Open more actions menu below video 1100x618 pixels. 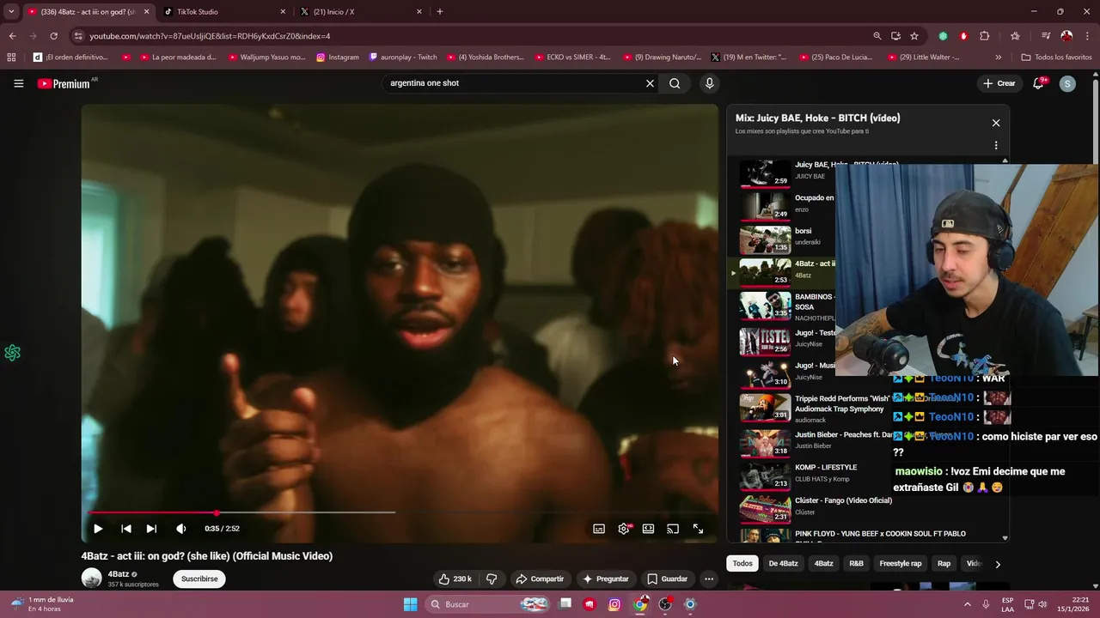coord(709,579)
